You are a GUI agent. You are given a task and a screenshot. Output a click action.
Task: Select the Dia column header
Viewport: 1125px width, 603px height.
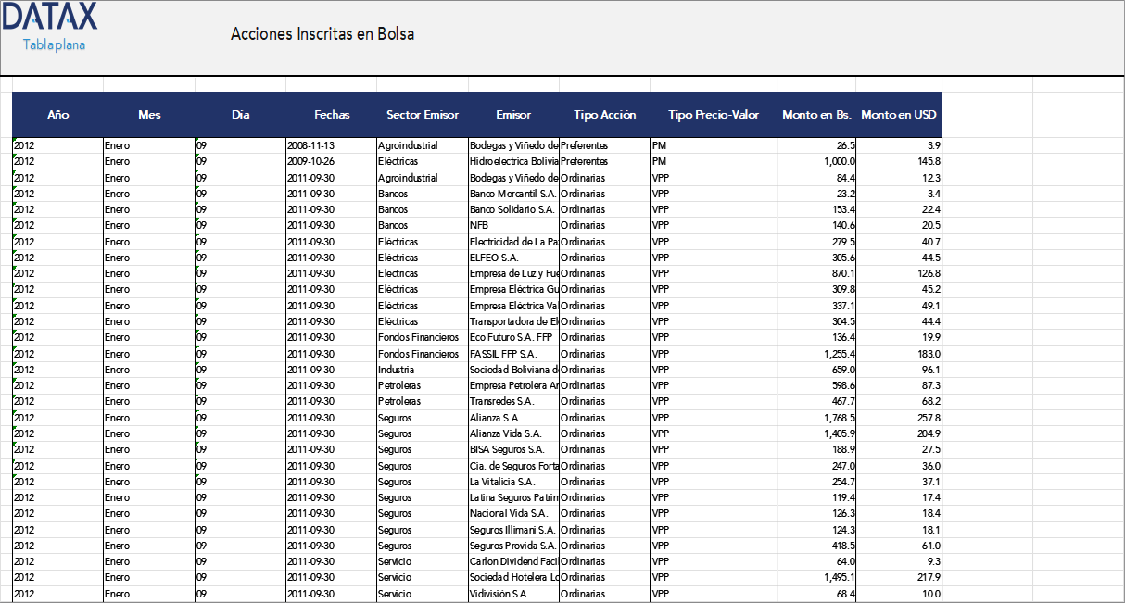pos(240,115)
